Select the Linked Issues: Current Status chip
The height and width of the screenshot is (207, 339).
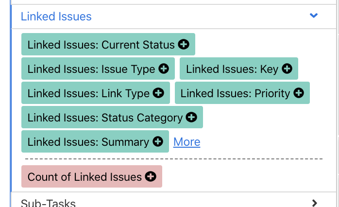pyautogui.click(x=101, y=45)
